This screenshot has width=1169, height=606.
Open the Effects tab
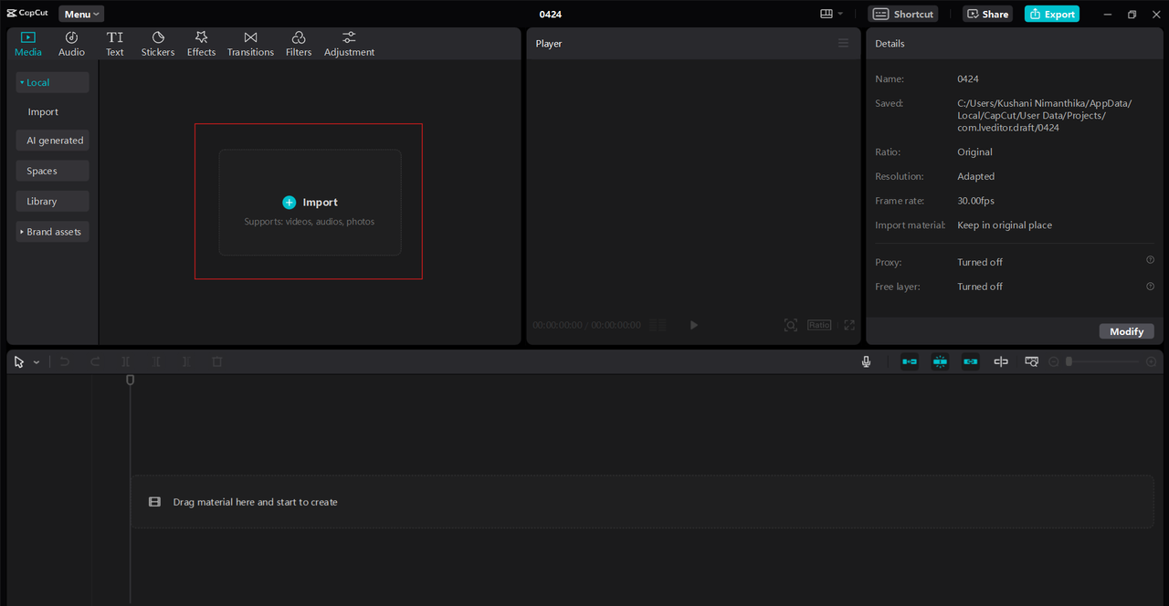tap(201, 44)
